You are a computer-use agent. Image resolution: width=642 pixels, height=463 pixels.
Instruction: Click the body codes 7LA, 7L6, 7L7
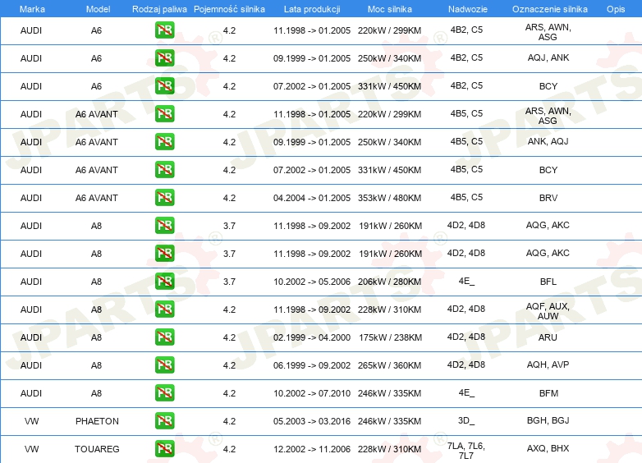(x=466, y=451)
